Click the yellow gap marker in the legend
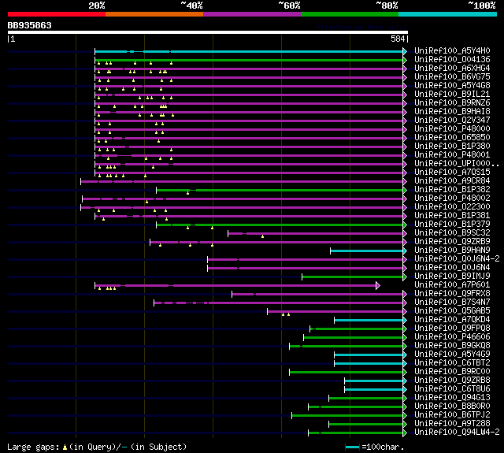The width and height of the screenshot is (504, 453). (65, 447)
